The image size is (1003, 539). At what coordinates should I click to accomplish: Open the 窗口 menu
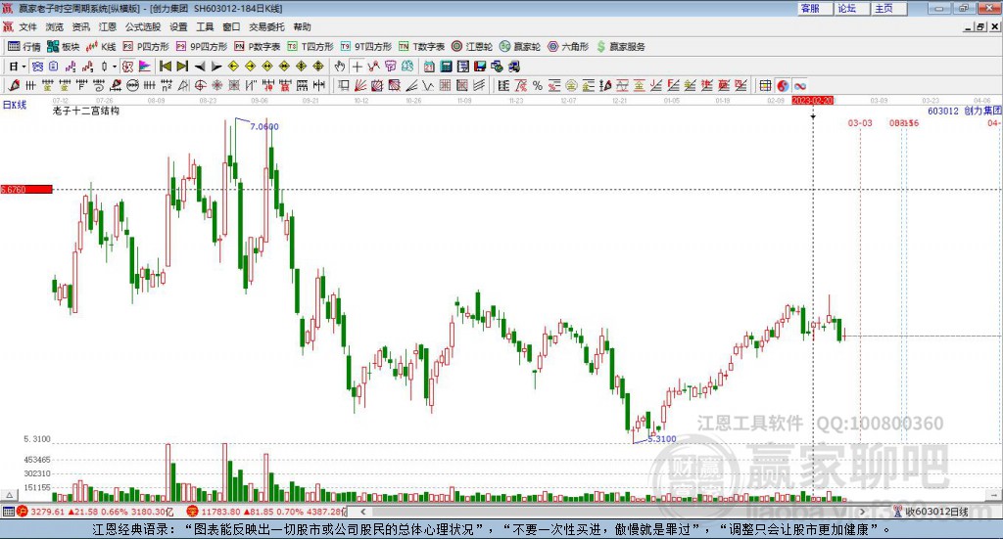[231, 26]
